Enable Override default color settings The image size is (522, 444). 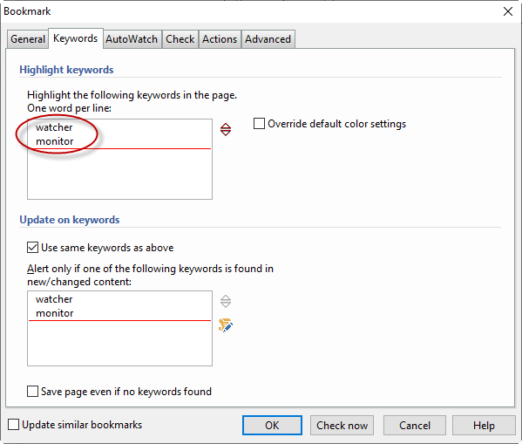pos(259,124)
